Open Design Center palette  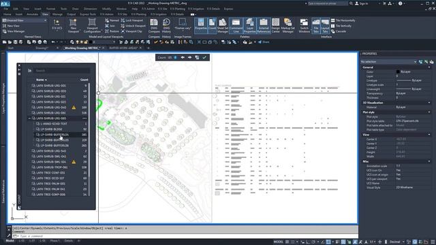tap(275, 26)
